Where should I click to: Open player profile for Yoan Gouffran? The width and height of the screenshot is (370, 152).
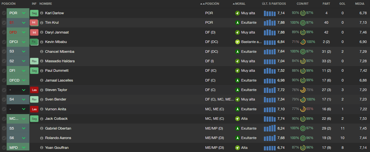[57, 148]
